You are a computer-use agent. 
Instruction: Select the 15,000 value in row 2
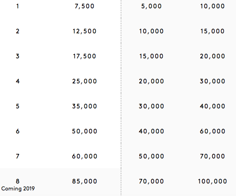[x=212, y=32]
